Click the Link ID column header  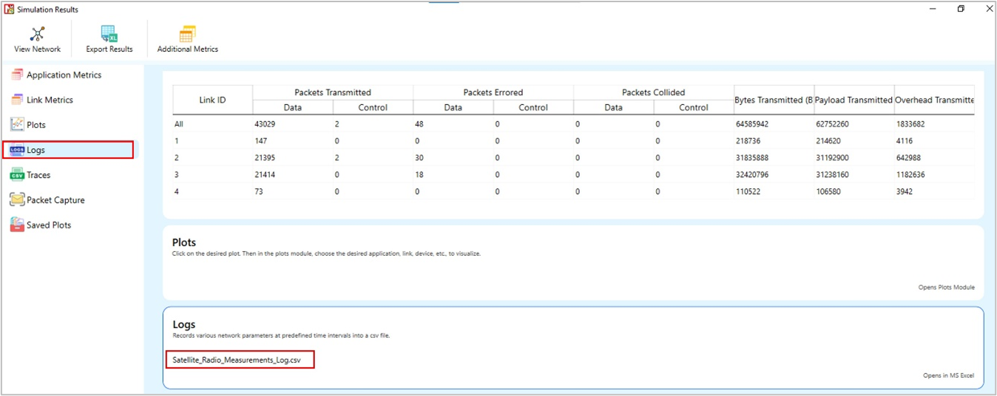pos(212,100)
